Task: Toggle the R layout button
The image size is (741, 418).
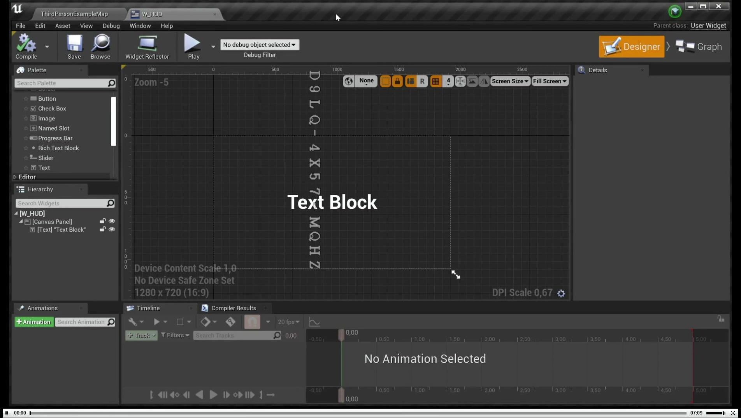Action: pos(422,81)
